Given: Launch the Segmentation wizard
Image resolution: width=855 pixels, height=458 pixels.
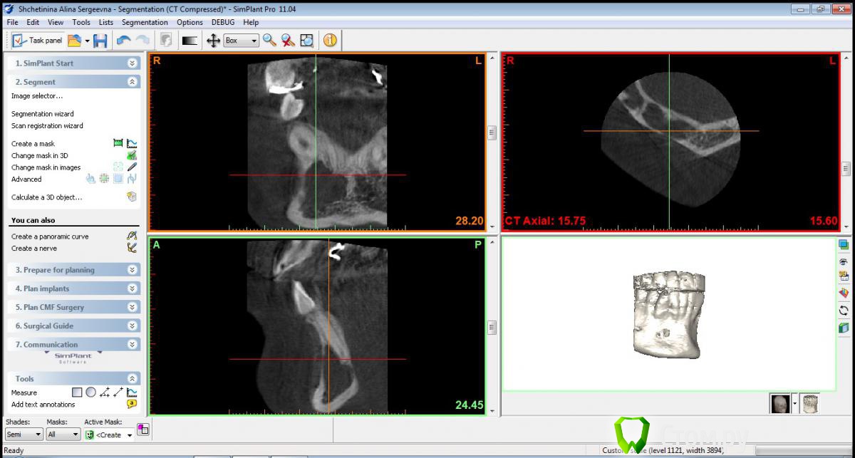Looking at the screenshot, I should 43,114.
